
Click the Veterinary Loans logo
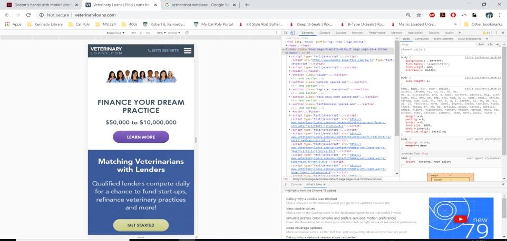tap(106, 51)
